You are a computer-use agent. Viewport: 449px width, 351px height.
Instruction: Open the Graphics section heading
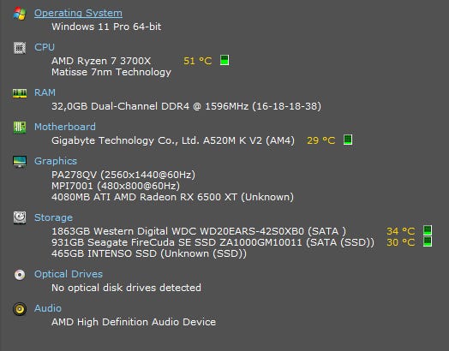56,161
